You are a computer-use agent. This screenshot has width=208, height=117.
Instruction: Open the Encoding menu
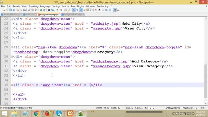coord(33,6)
